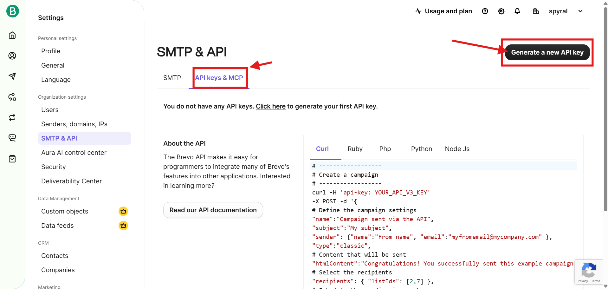Image resolution: width=608 pixels, height=289 pixels.
Task: Open the Commerce shopping bag icon
Action: coord(12,159)
